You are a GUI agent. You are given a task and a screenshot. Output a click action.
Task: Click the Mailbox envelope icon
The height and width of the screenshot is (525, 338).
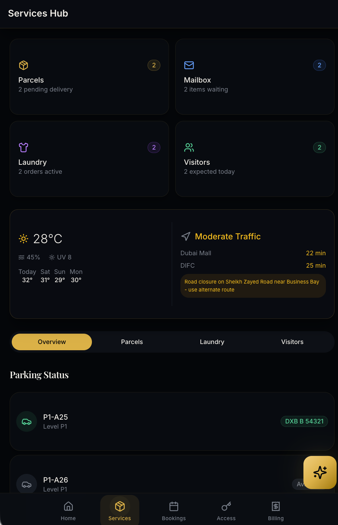pyautogui.click(x=189, y=65)
